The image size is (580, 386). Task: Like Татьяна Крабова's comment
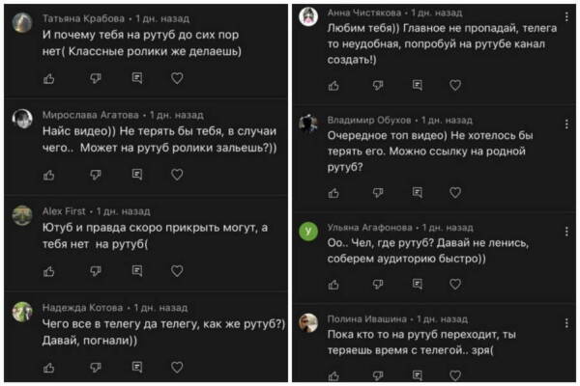[x=49, y=76]
